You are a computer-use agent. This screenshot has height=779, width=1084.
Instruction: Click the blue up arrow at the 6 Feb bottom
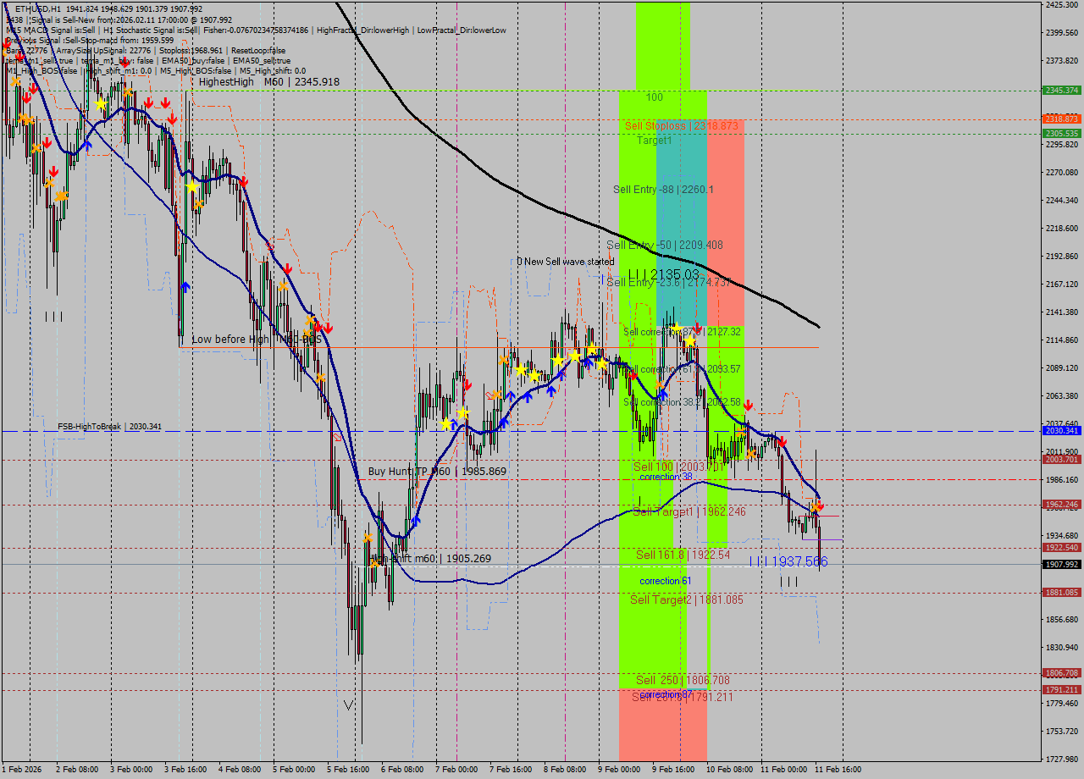tap(416, 521)
